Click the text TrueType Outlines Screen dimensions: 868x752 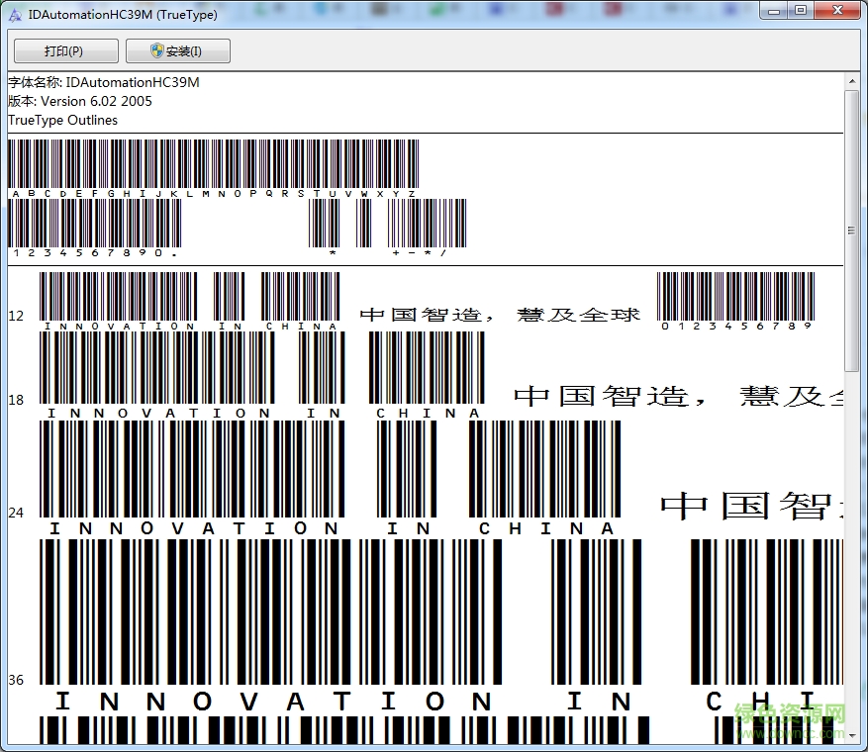63,120
